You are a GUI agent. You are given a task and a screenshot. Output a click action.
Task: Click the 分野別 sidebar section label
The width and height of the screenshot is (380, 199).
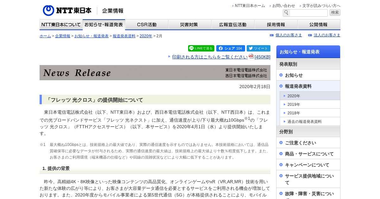tap(286, 132)
